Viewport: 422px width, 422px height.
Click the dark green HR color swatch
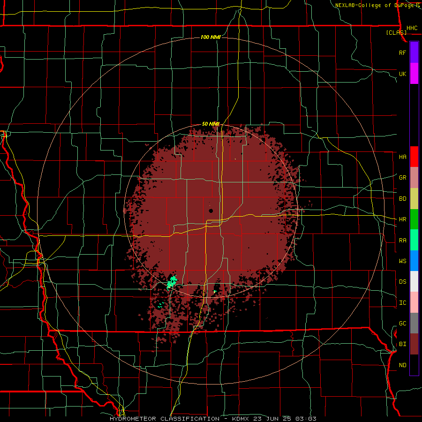[414, 219]
